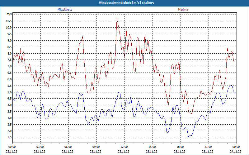Click the 21:00 time axis label
Screen dimensions: 249x155
(208, 147)
